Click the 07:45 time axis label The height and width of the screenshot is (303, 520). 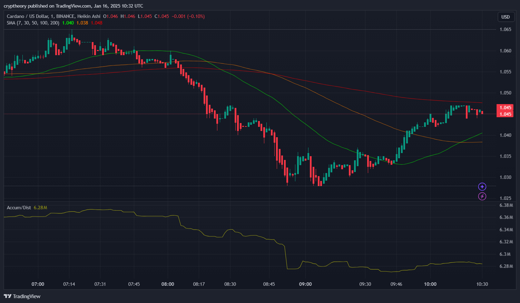click(134, 284)
